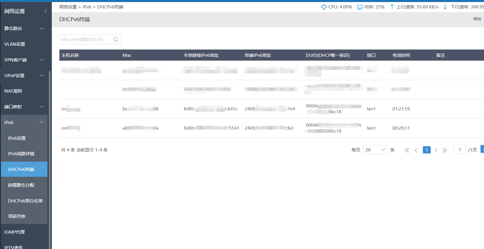Click the DHCPv6终端 page title
Viewport: 484px width, 249px height.
pyautogui.click(x=75, y=19)
